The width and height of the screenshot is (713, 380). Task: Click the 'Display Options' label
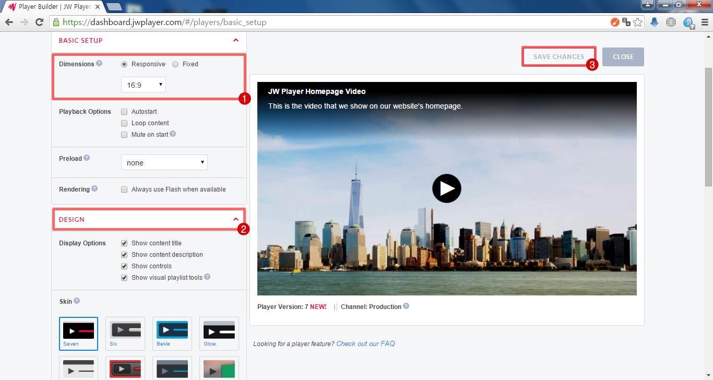(82, 243)
